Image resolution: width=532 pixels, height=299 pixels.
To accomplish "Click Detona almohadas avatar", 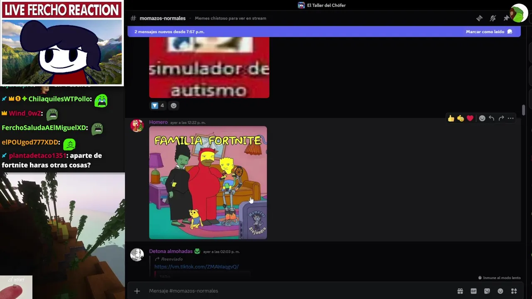I will pos(137,255).
